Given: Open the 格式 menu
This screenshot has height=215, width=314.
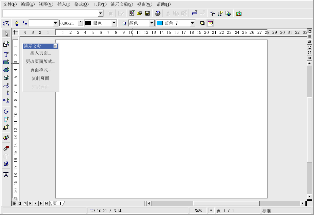Looking at the screenshot, I should click(81, 4).
